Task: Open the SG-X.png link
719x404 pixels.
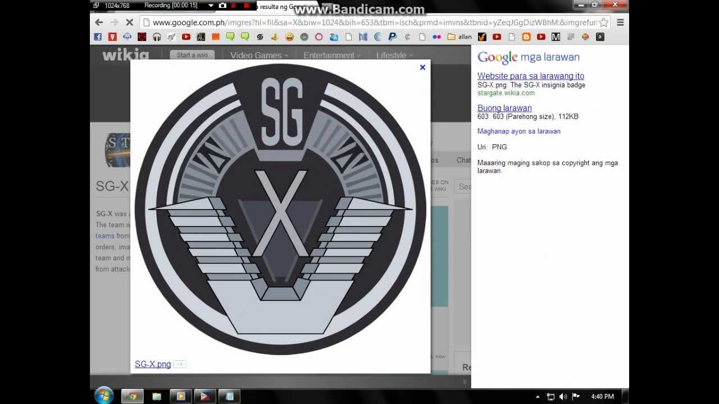Action: pyautogui.click(x=153, y=364)
